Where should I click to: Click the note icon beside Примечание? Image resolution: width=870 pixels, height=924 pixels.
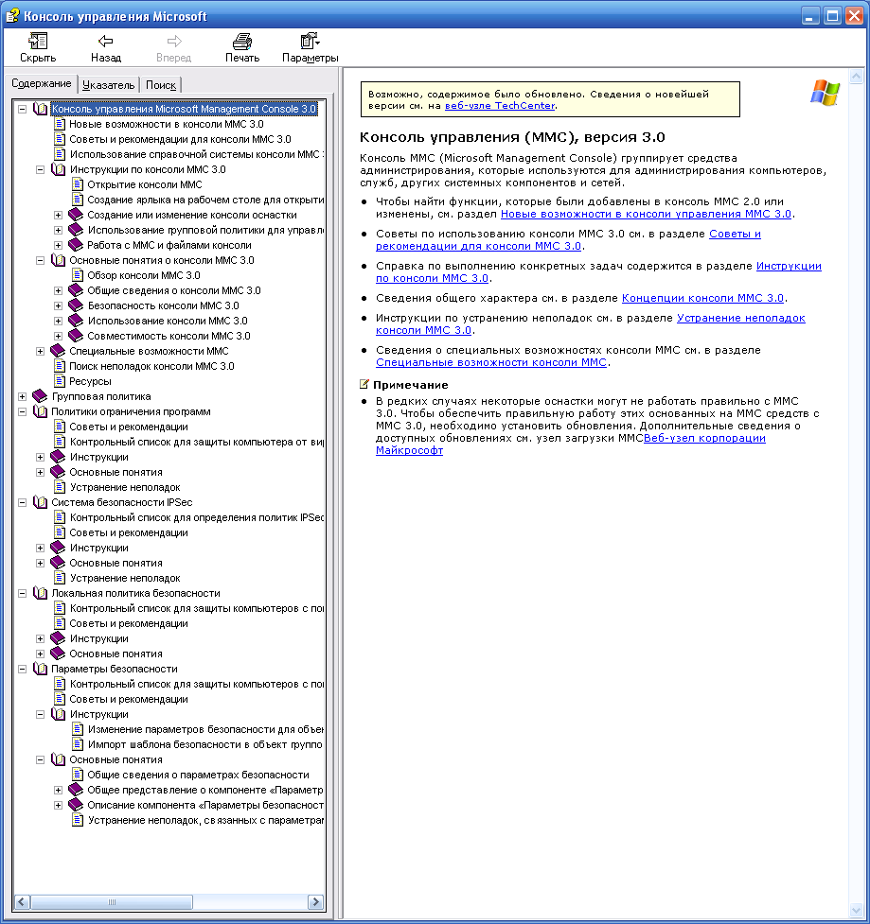coord(364,384)
